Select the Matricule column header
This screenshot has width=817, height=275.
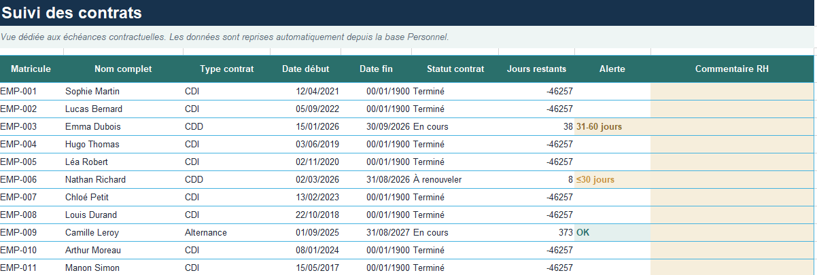31,69
